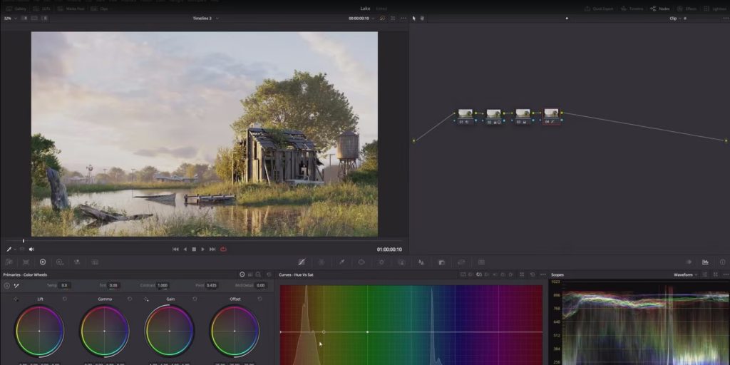The height and width of the screenshot is (365, 730).
Task: Open the Information palette icon
Action: click(x=723, y=262)
